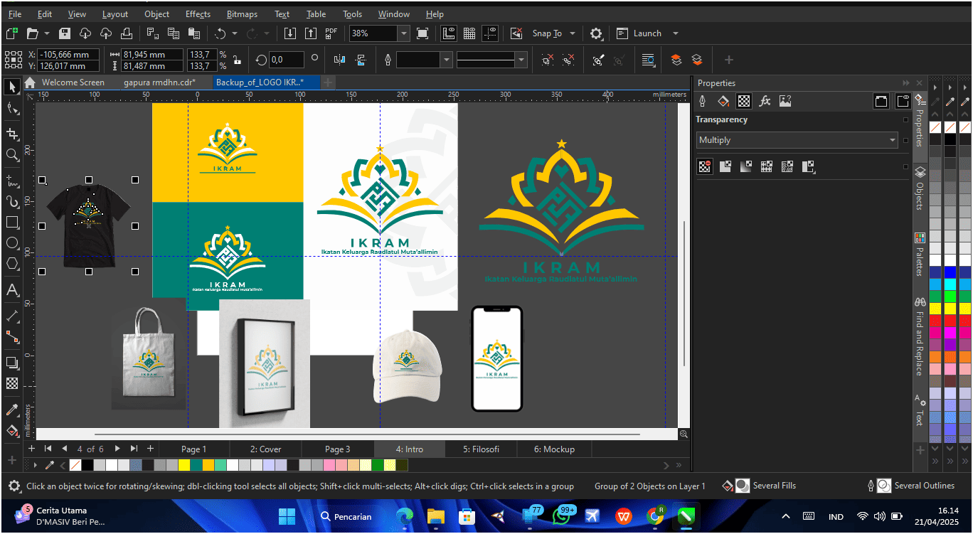The height and width of the screenshot is (534, 973).
Task: Open the Publish to PDF tool
Action: point(330,33)
